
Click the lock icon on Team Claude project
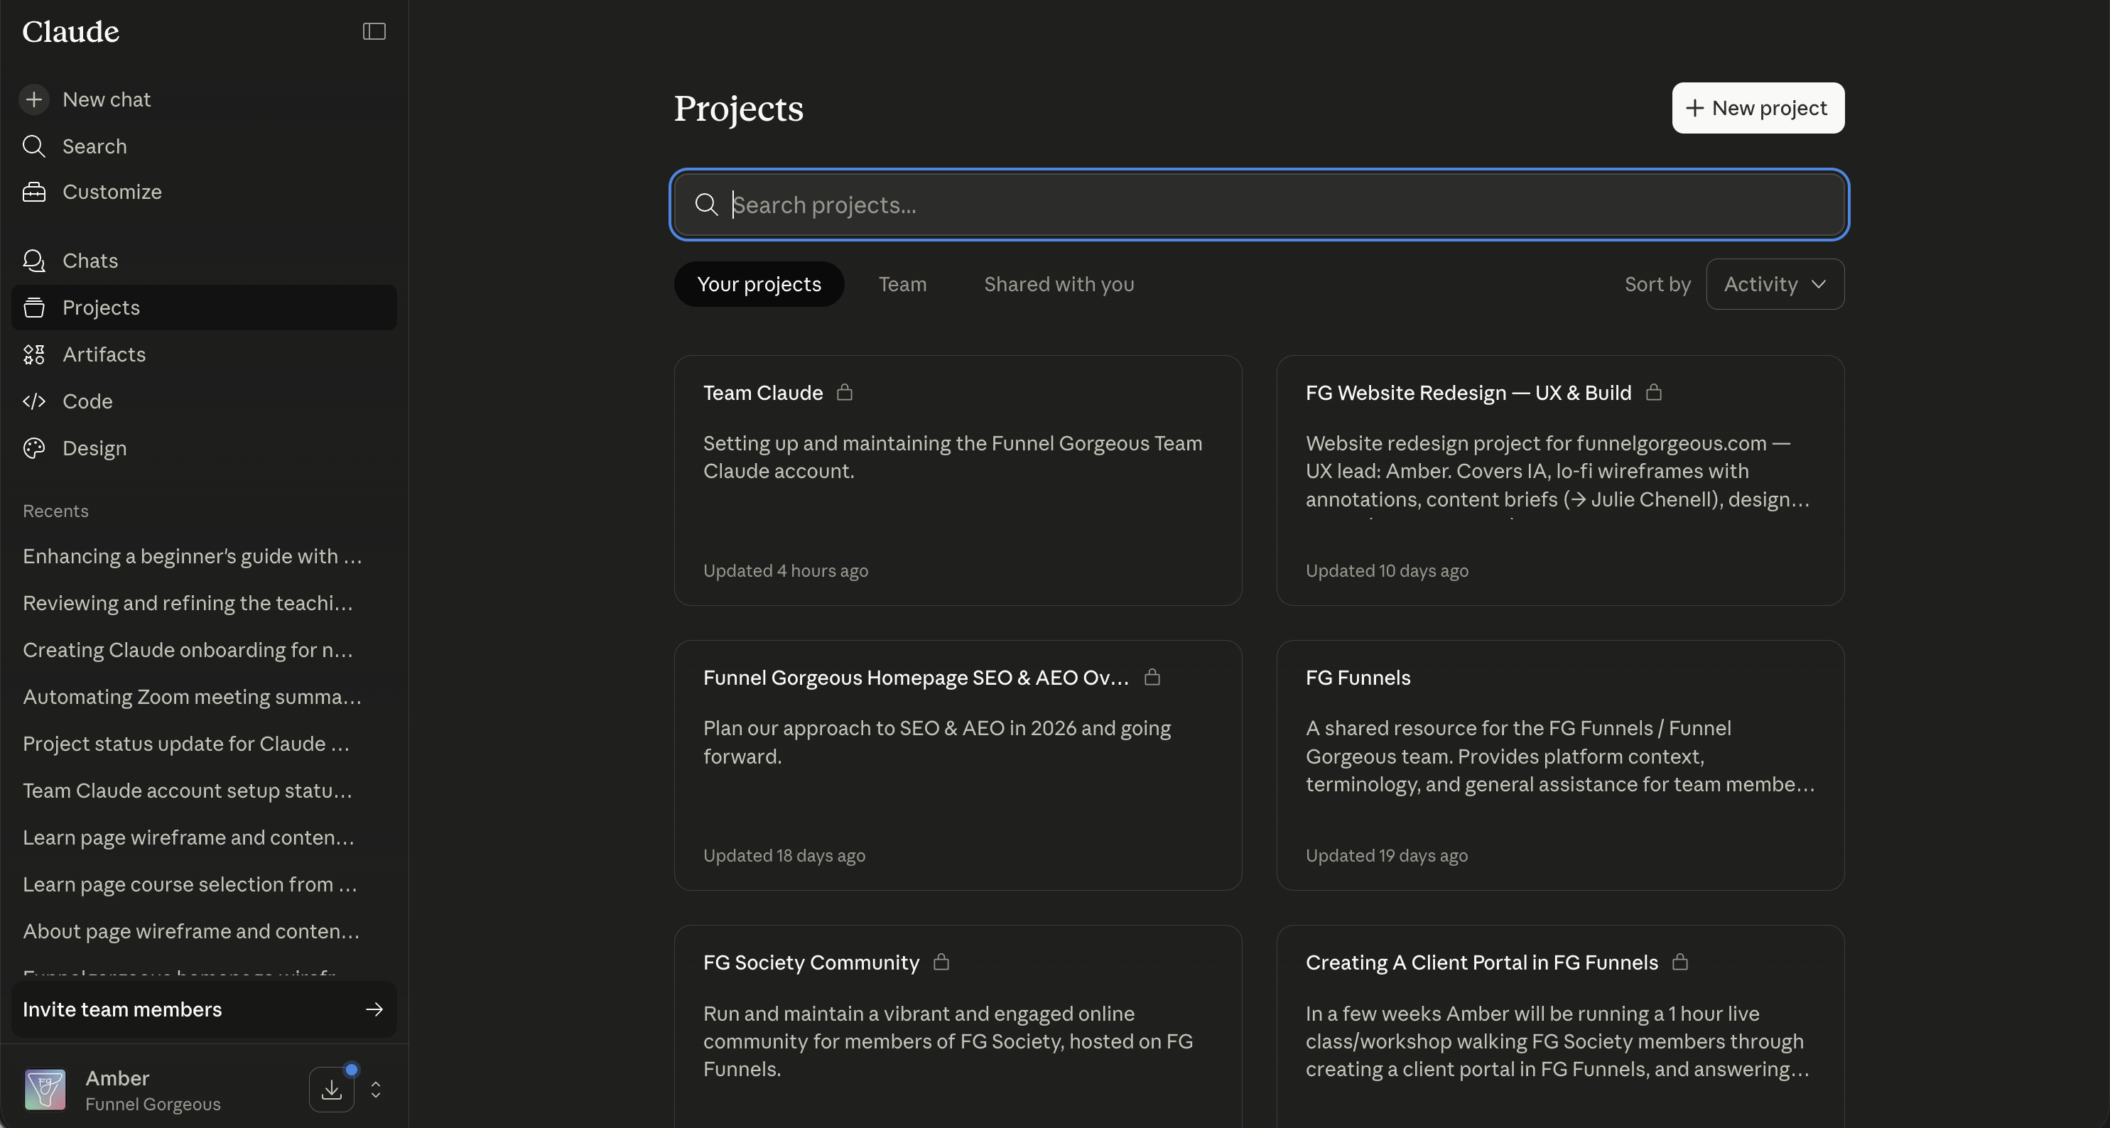click(844, 392)
